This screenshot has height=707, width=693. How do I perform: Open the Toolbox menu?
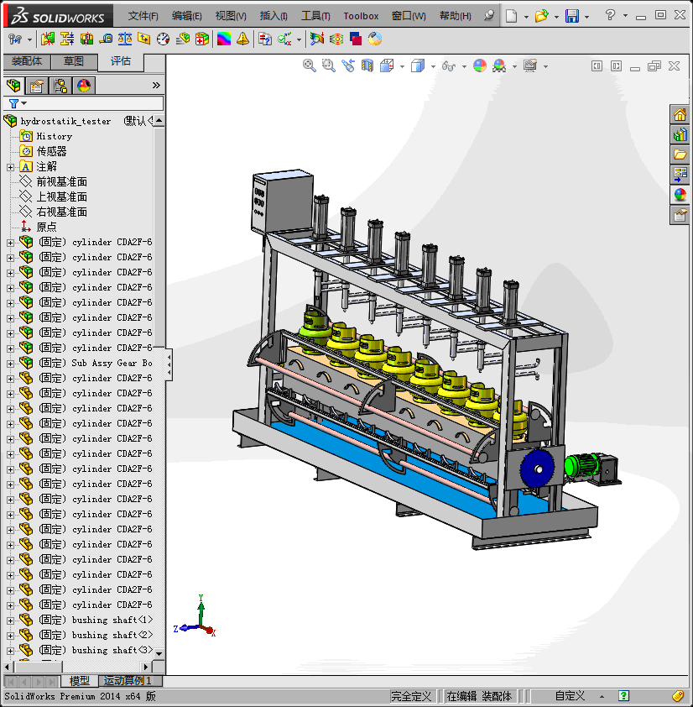tap(361, 16)
